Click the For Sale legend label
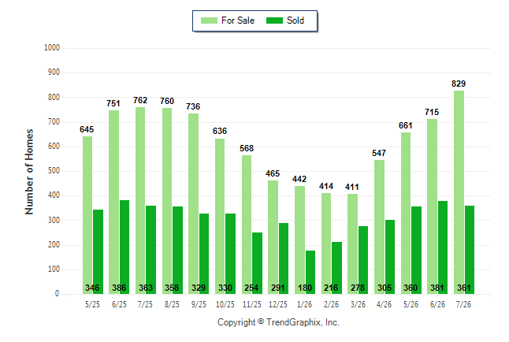The image size is (509, 342). pyautogui.click(x=238, y=20)
